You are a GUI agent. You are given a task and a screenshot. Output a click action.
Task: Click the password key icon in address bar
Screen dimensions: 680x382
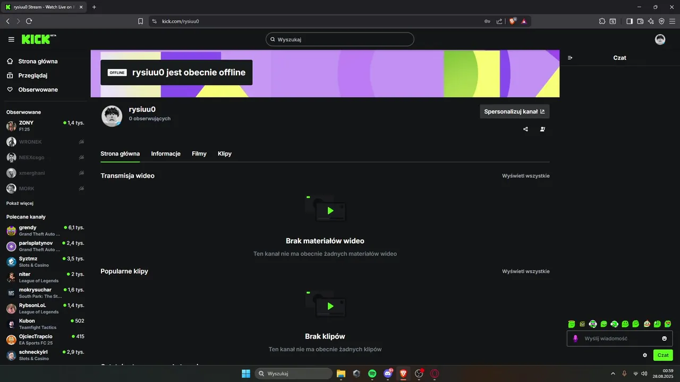point(487,21)
